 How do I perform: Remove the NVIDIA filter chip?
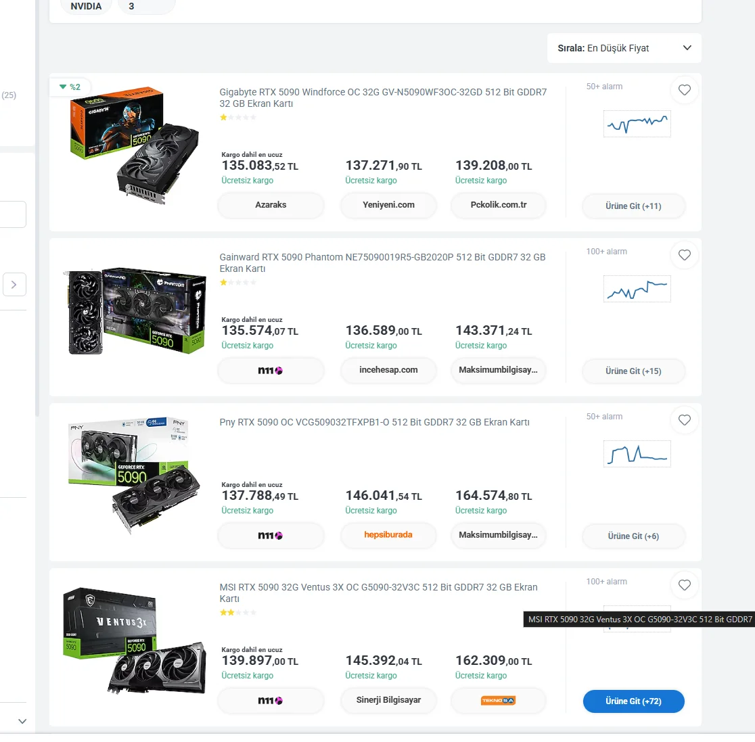tap(86, 7)
